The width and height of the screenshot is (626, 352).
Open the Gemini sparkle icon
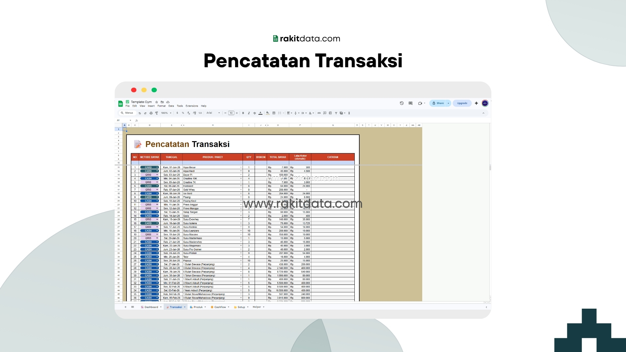coord(476,103)
